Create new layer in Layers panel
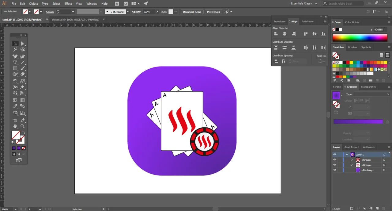392x211 pixels. click(x=377, y=209)
